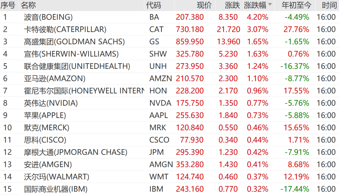Select the UNH ticker code

tap(158, 66)
